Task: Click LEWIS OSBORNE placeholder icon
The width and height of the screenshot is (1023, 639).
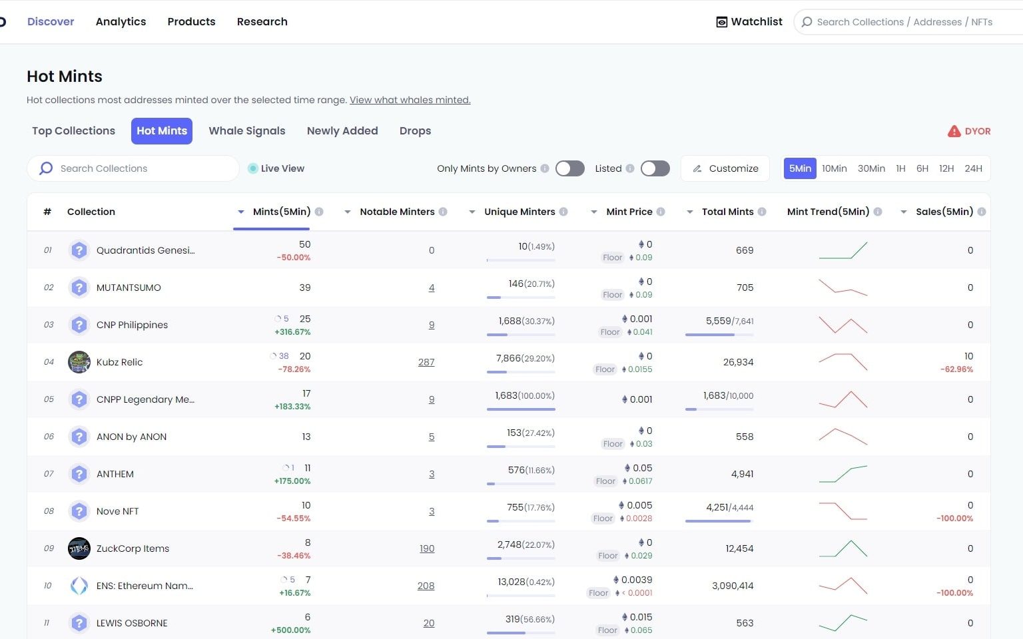Action: [x=79, y=623]
